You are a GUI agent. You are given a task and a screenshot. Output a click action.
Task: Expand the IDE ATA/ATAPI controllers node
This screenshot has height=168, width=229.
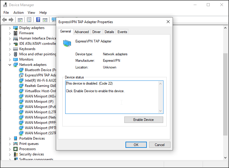(10, 44)
